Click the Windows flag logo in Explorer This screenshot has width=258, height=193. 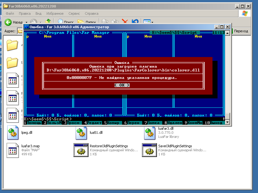tap(245, 13)
